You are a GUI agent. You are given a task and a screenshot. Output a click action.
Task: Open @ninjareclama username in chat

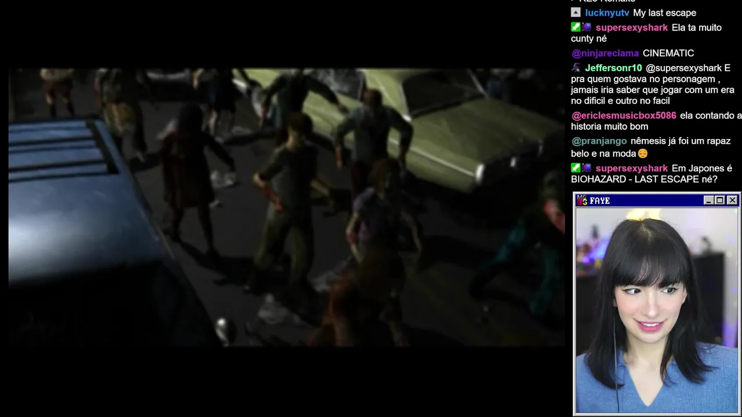tap(605, 53)
